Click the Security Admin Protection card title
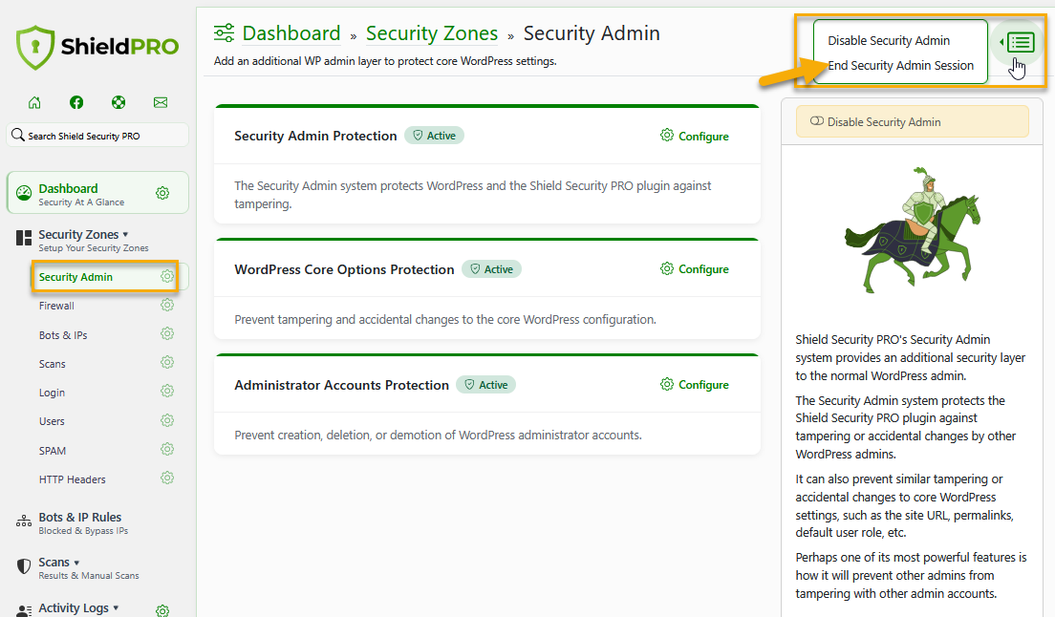1055x617 pixels. pos(315,136)
